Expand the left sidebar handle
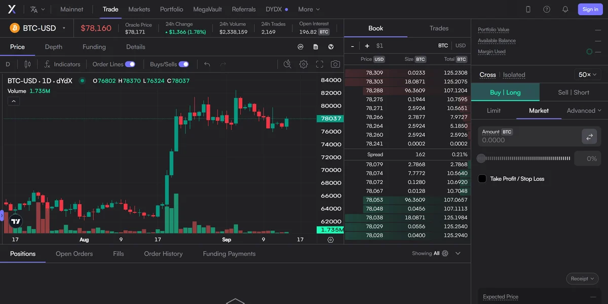This screenshot has width=608, height=304. pos(2,216)
